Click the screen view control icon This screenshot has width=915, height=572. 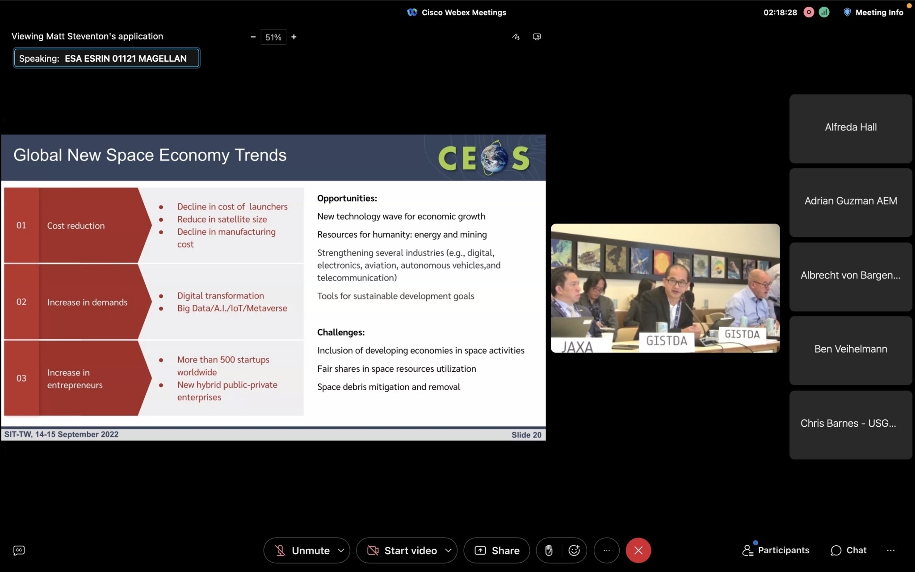click(x=537, y=37)
